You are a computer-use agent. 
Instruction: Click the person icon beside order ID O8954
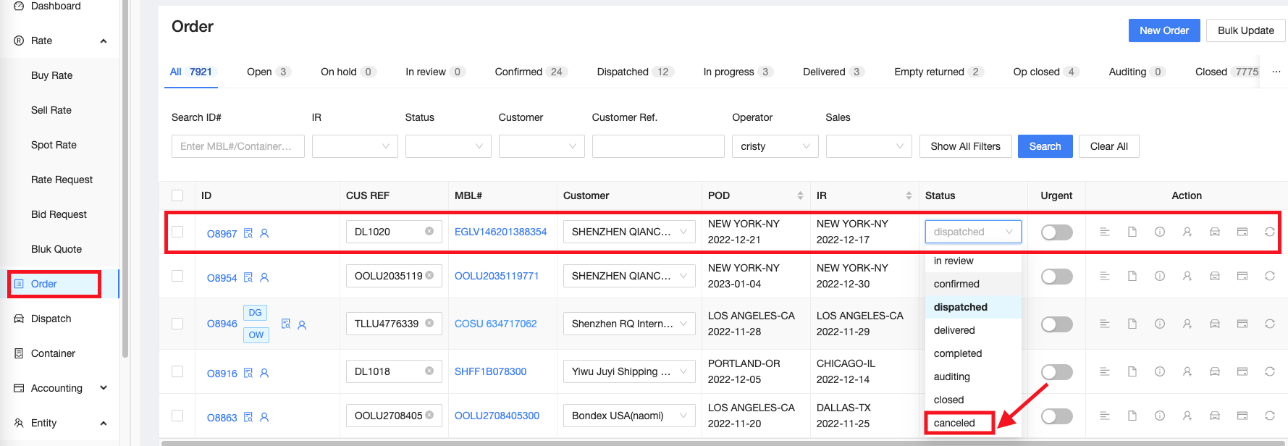tap(264, 278)
